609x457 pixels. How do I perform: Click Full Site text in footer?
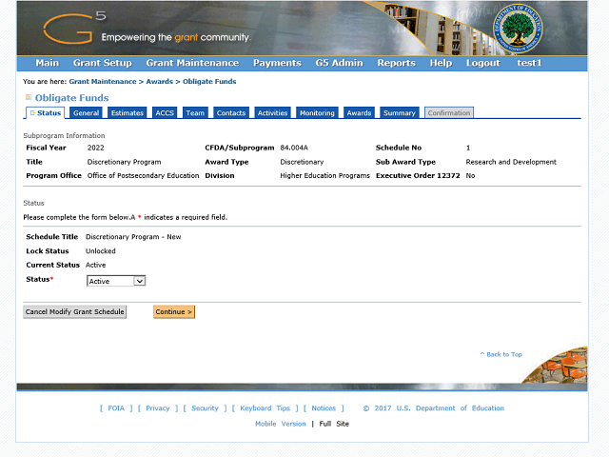point(334,424)
